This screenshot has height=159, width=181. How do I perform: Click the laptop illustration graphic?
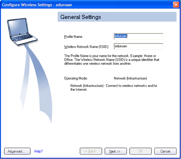pyautogui.click(x=22, y=32)
